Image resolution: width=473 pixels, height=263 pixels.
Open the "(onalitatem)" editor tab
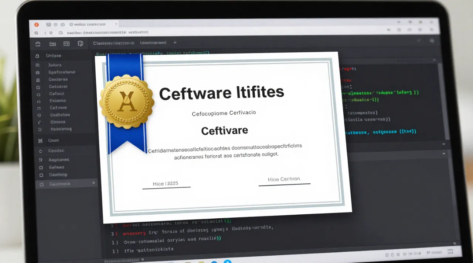click(x=153, y=43)
